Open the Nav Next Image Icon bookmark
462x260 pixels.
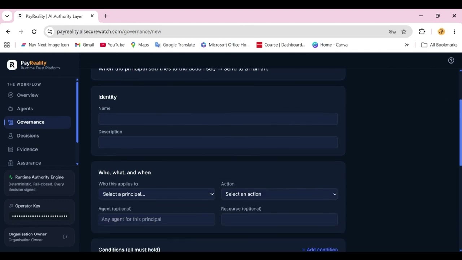[x=45, y=45]
